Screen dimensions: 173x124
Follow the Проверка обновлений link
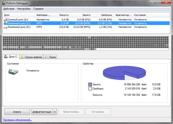click(x=17, y=120)
